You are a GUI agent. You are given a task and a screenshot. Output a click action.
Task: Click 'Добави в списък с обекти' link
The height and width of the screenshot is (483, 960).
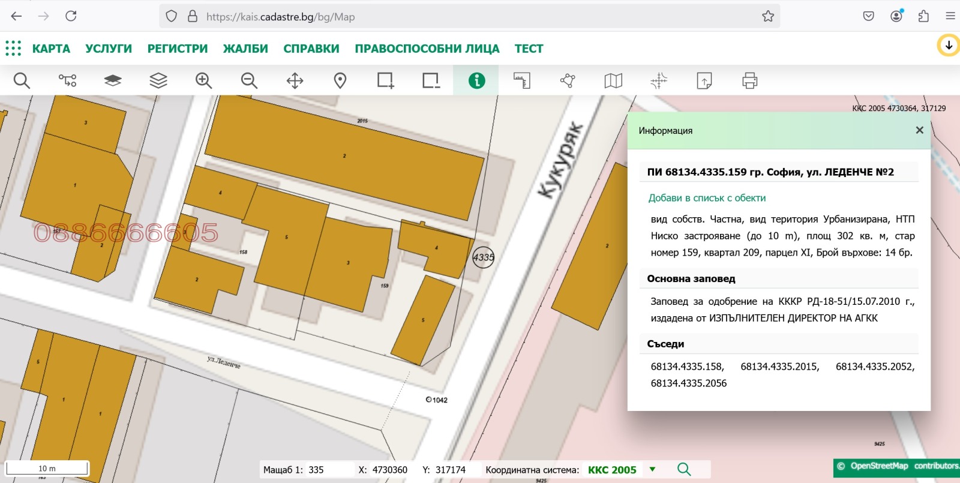tap(707, 198)
